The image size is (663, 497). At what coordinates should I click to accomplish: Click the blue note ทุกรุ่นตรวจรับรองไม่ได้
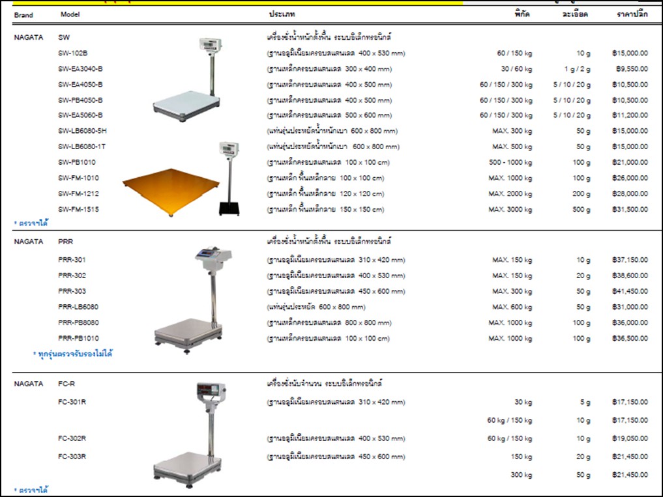click(73, 354)
